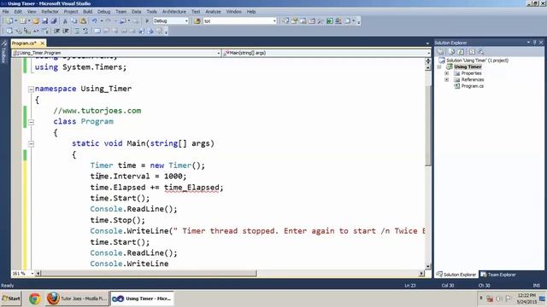Image resolution: width=547 pixels, height=307 pixels.
Task: Expand the References node in Solution Explorer
Action: click(x=446, y=79)
